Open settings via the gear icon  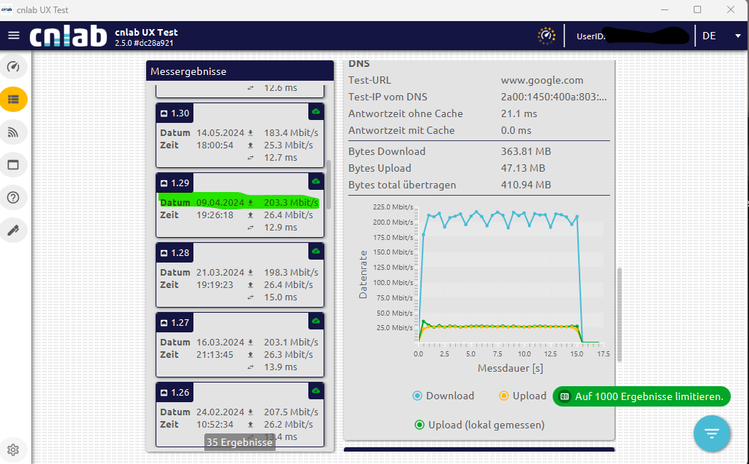coord(13,449)
